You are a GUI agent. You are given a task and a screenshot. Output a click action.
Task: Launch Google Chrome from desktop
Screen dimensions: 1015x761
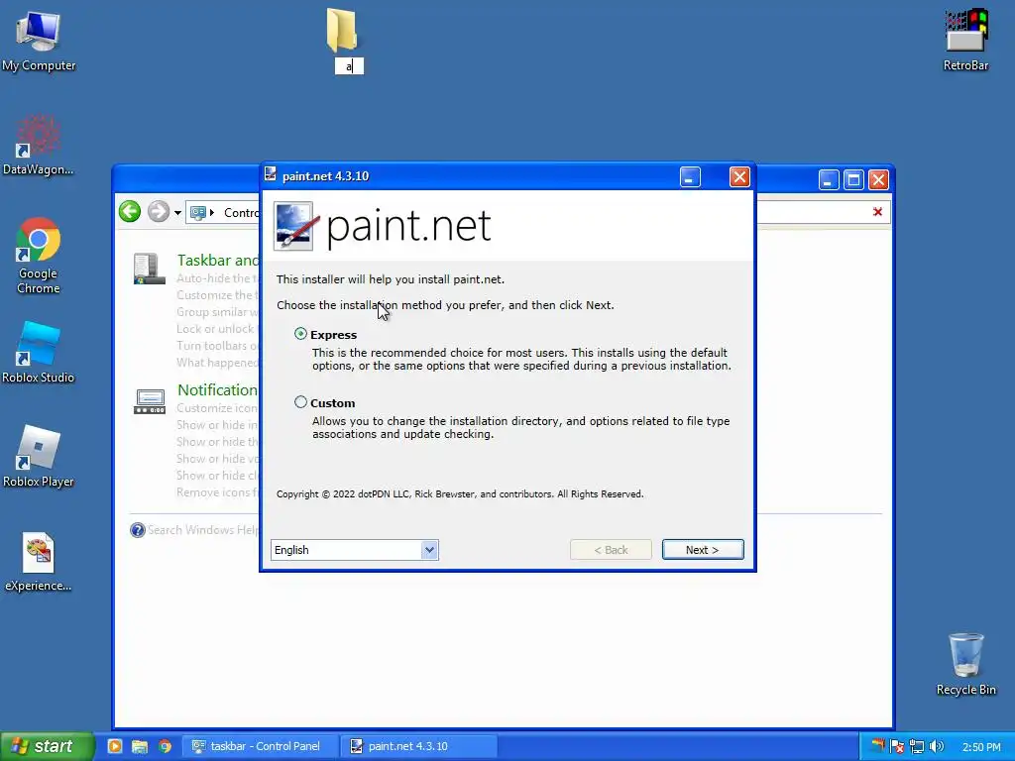[x=39, y=255]
